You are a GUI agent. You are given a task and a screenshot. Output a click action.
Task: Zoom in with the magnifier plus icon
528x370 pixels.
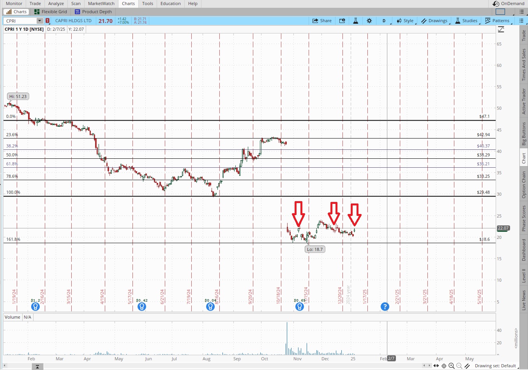[x=452, y=366]
